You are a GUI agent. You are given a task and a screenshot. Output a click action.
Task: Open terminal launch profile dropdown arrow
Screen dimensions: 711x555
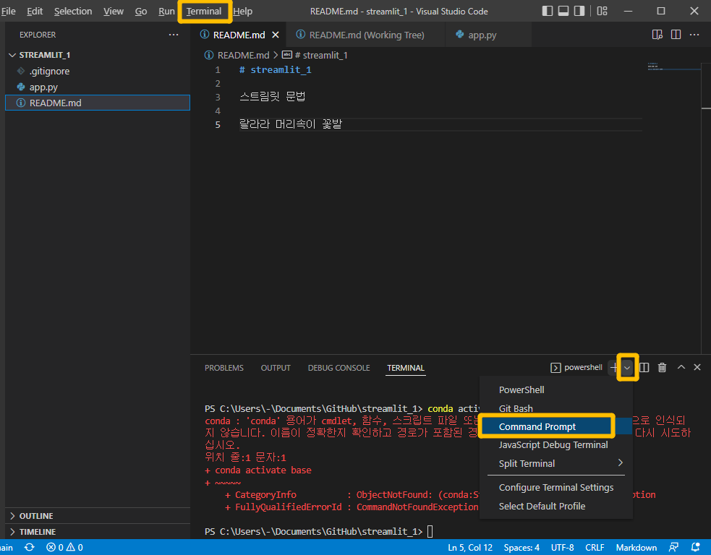coord(627,367)
